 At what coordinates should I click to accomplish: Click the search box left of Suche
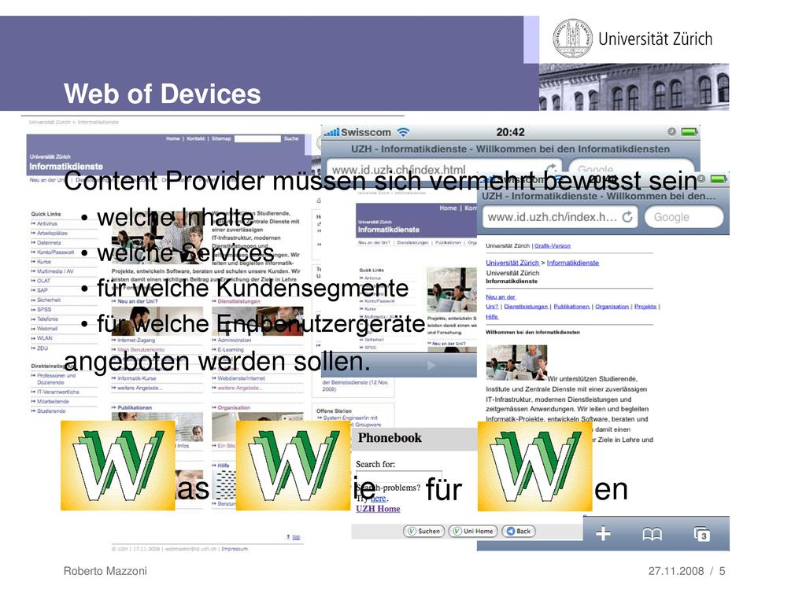tap(257, 138)
